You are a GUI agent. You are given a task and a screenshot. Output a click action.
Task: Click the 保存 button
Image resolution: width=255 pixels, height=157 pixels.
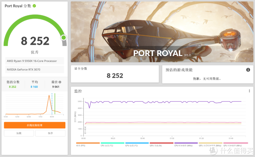[x=50, y=133]
